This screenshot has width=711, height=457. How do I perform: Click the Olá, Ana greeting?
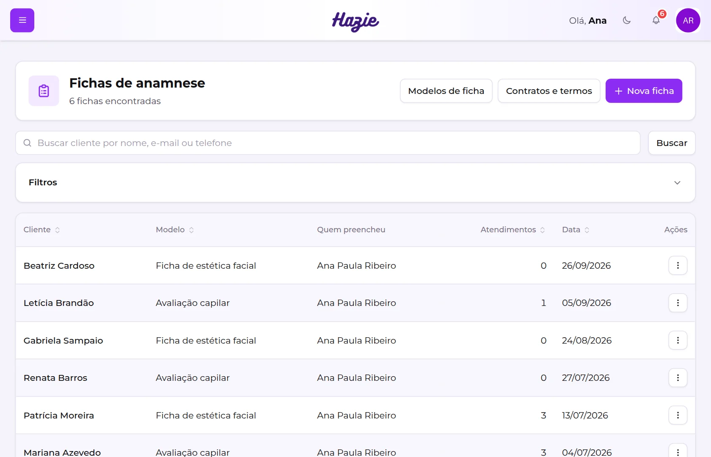pos(588,21)
